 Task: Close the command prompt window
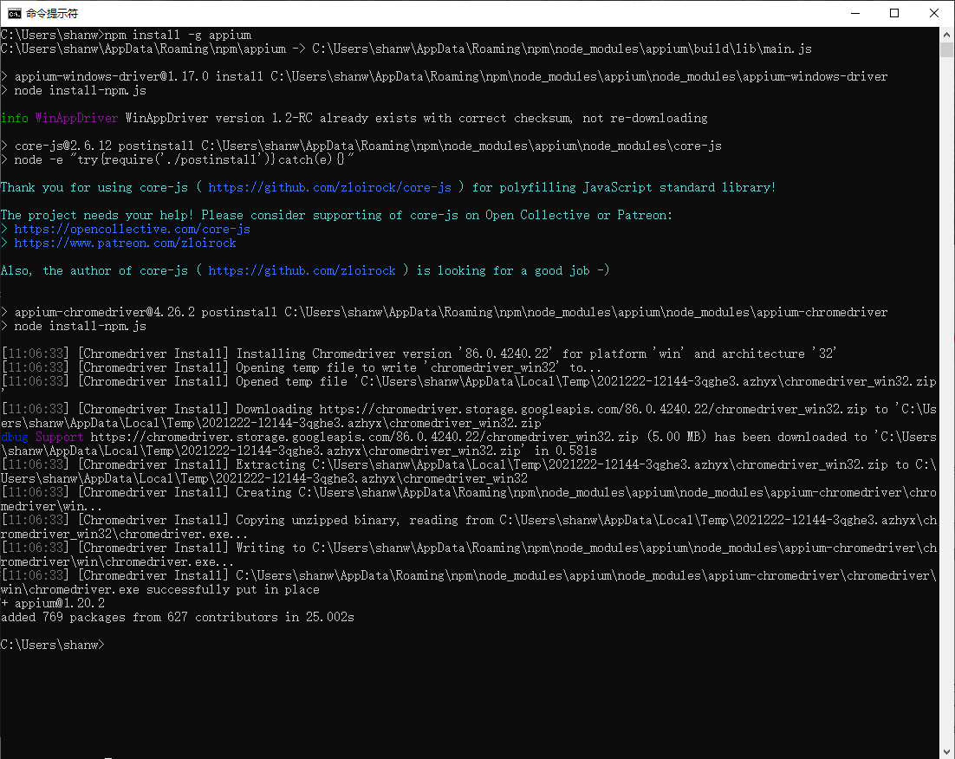[x=934, y=13]
